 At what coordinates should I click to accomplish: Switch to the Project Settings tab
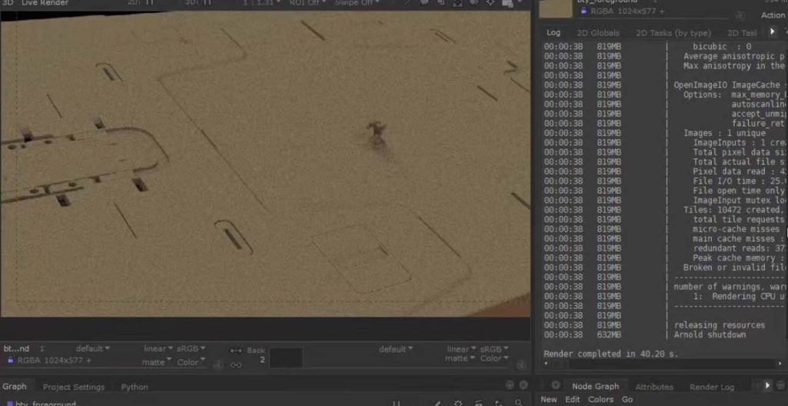pos(74,387)
